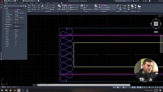Open the AutoCAD application menu logo
This screenshot has height=92, width=163.
[2, 2]
